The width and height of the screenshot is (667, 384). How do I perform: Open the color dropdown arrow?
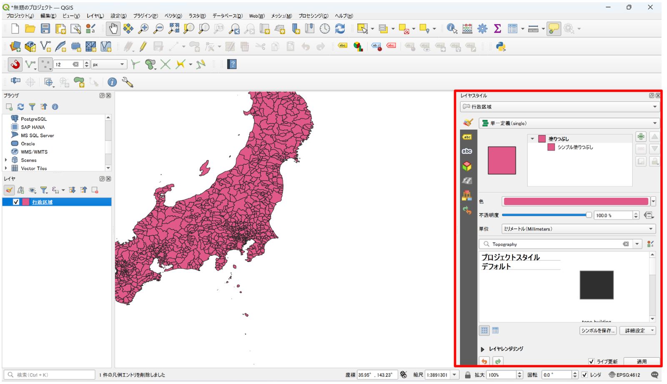click(653, 201)
